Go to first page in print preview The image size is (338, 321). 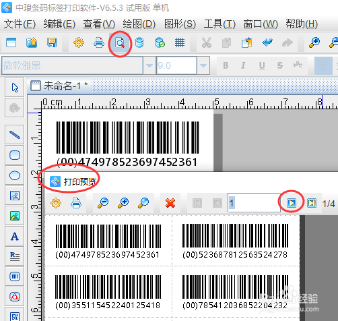coord(197,203)
